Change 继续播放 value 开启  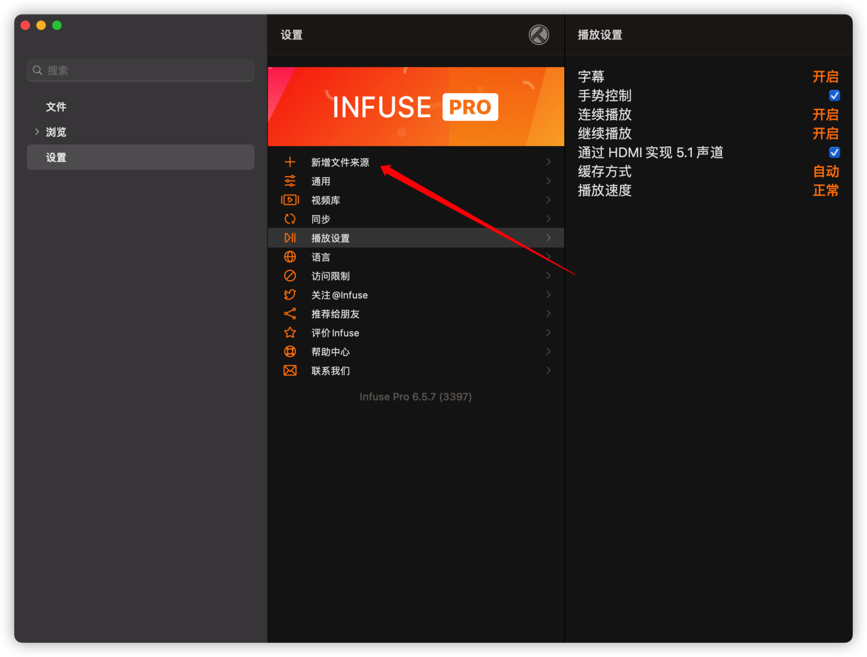point(825,134)
